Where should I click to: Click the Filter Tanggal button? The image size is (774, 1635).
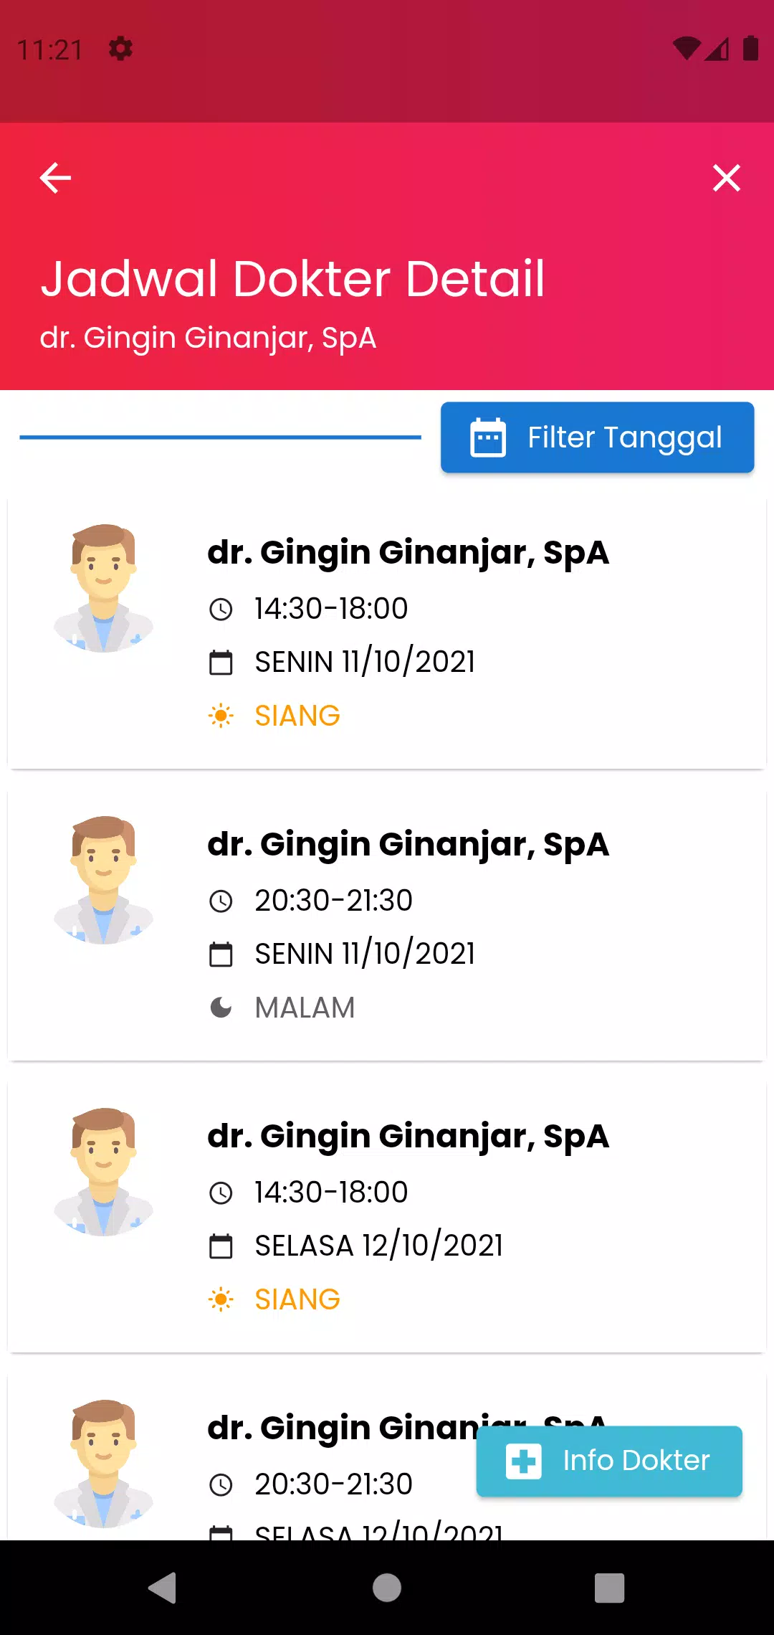pyautogui.click(x=597, y=437)
